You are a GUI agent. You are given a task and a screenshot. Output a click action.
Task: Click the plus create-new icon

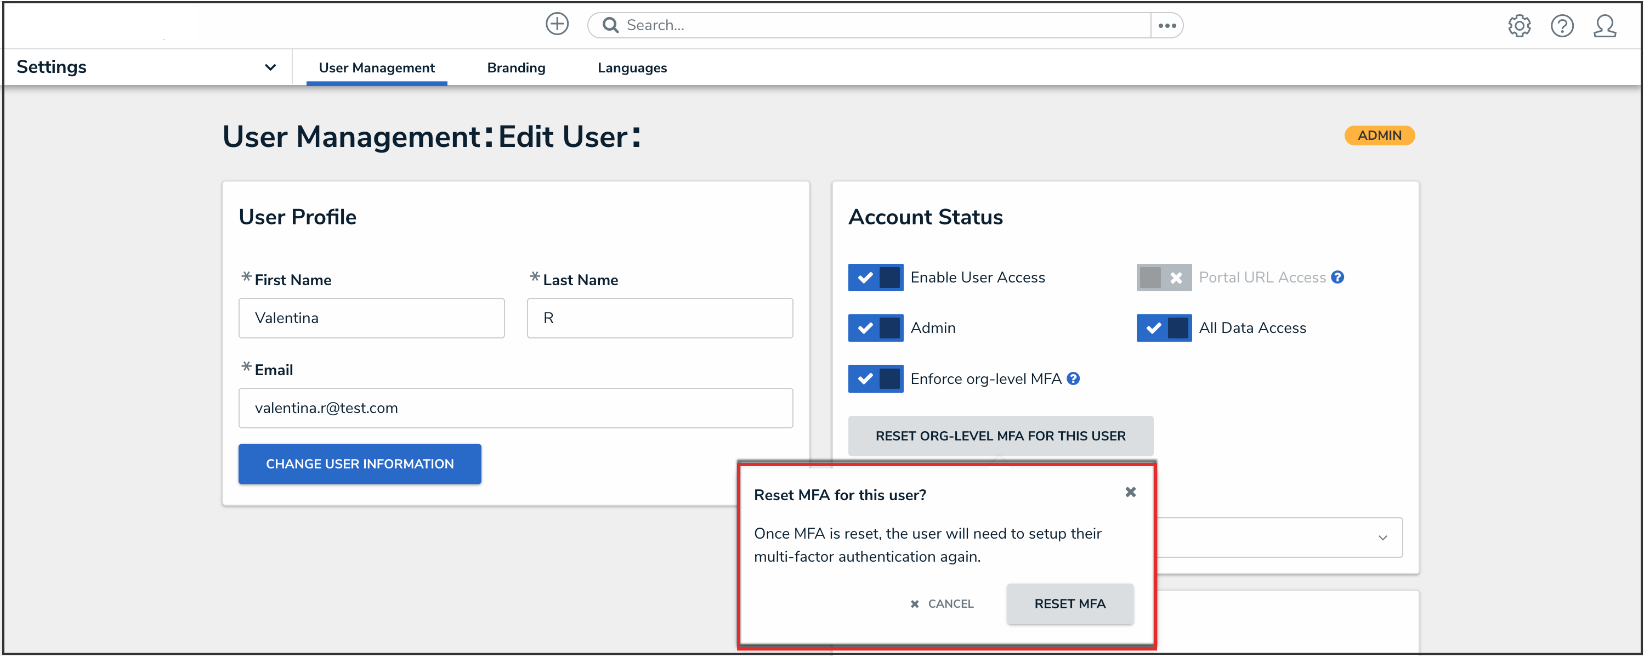pos(557,24)
